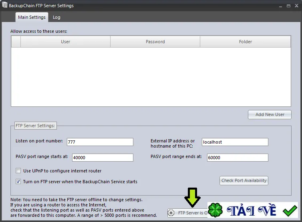Click Check Port Availability button

pos(244,180)
